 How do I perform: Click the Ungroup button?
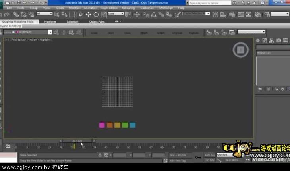(x=177, y=33)
